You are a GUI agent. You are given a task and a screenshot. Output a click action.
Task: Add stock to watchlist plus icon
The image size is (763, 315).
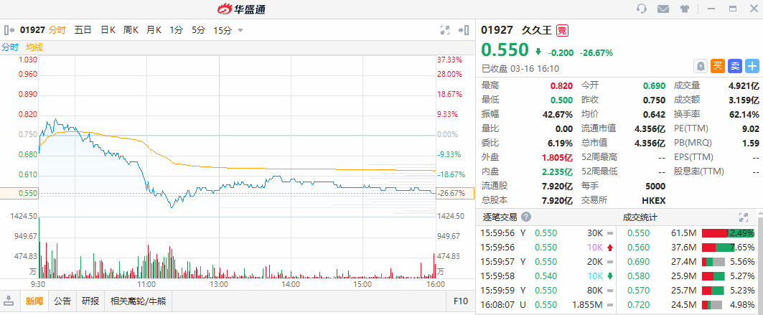click(x=752, y=66)
